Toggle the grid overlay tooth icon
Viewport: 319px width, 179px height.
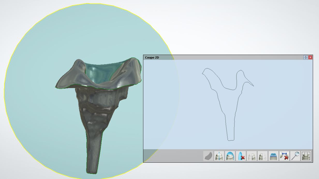pos(306,156)
